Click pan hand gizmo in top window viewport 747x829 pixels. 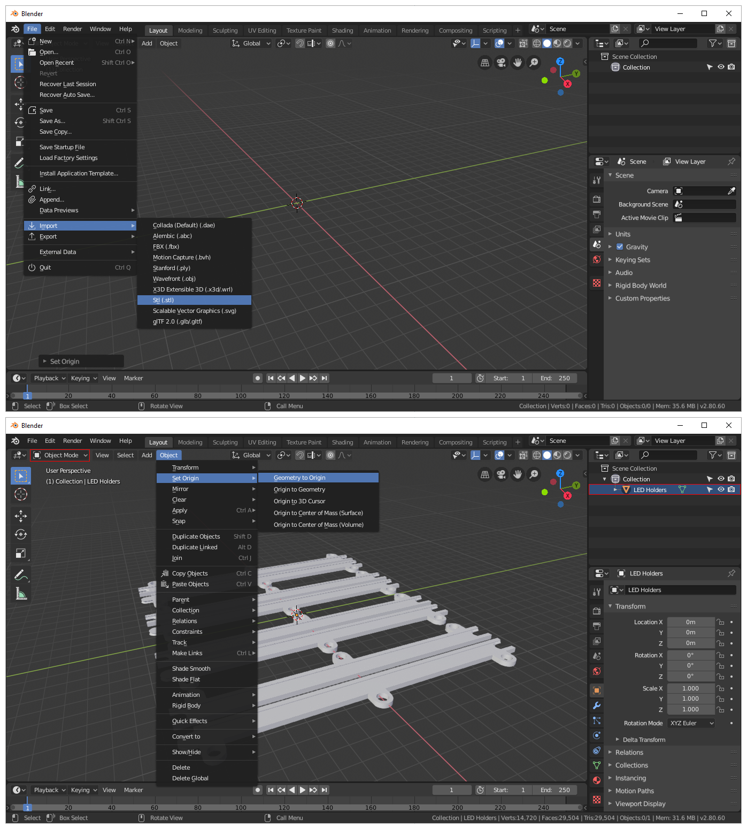tap(518, 63)
